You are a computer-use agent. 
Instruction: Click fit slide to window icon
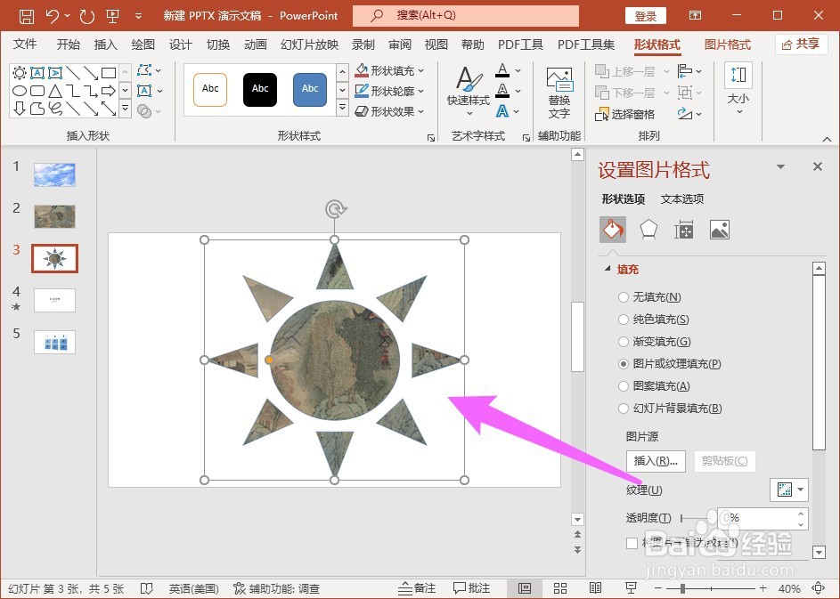[819, 588]
